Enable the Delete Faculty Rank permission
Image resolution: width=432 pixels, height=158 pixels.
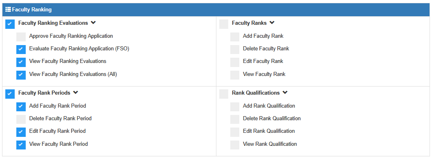(x=235, y=50)
